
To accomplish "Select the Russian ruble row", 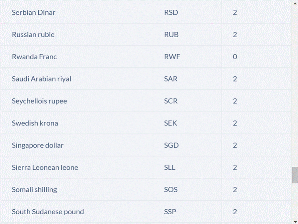I will [x=146, y=35].
